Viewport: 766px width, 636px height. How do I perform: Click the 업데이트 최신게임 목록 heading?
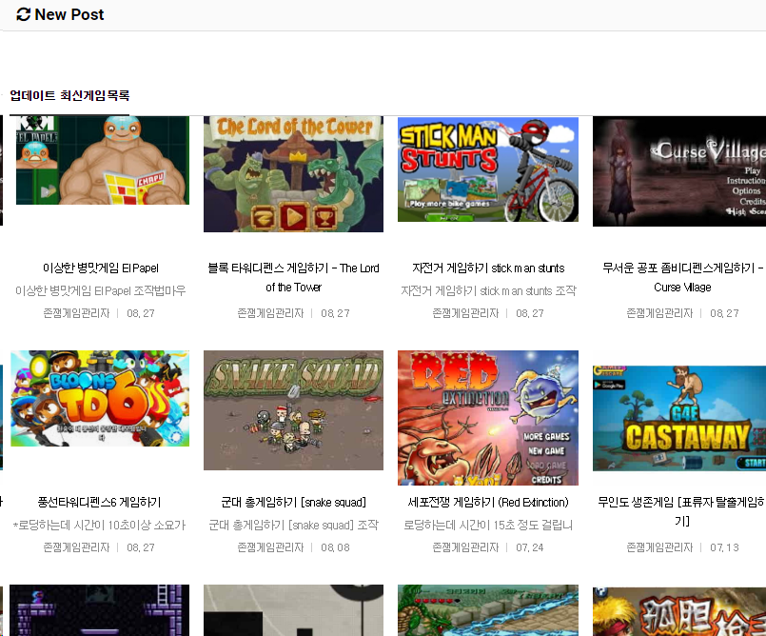tap(69, 95)
